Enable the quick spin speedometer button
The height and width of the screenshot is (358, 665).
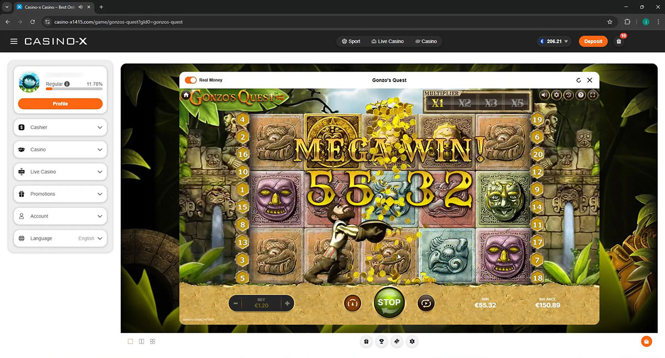coord(352,303)
